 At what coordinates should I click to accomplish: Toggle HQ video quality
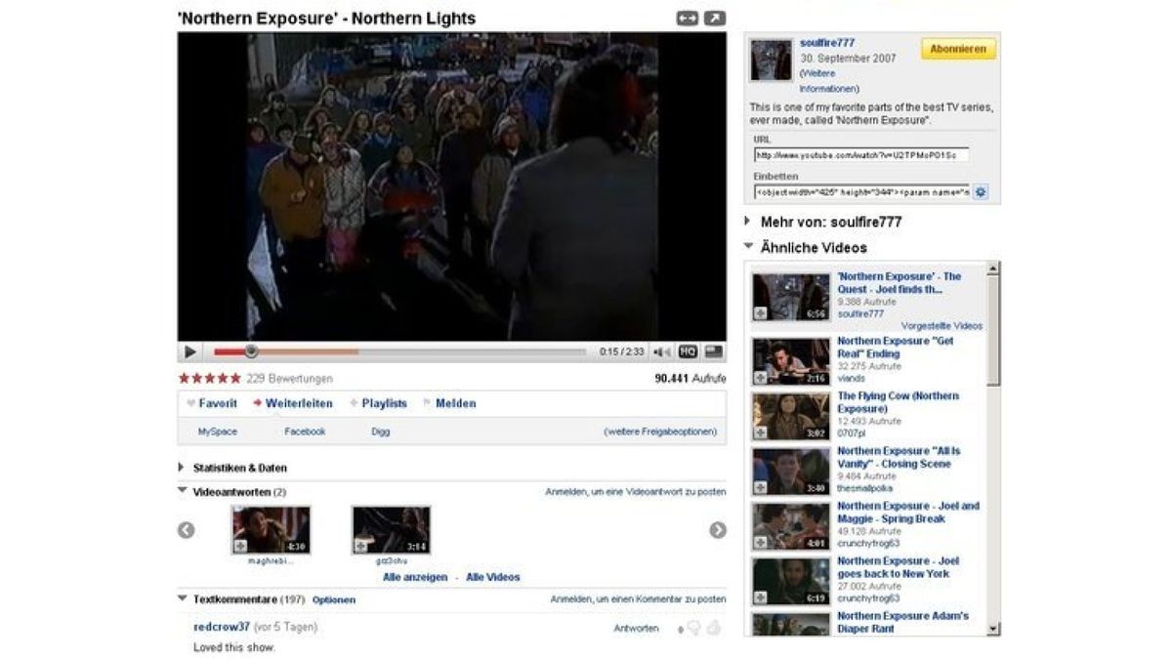(x=688, y=352)
